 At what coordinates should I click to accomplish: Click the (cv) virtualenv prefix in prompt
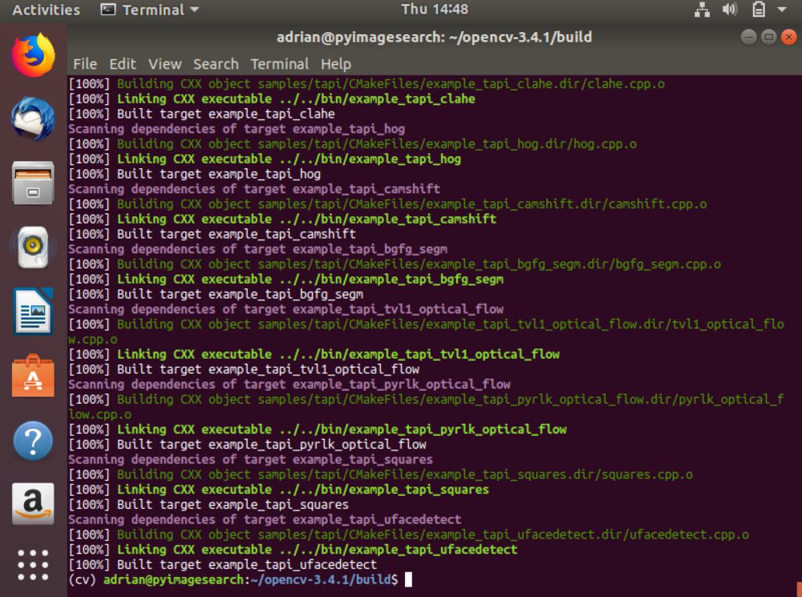[x=83, y=579]
